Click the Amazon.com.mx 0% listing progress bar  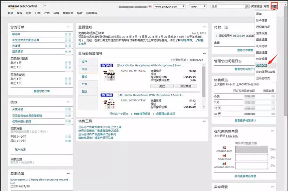click(251, 165)
